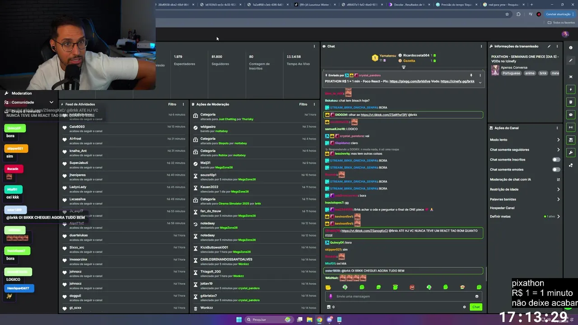This screenshot has width=578, height=325.
Task: Select the Moderation Actions sidebar icon
Action: click(x=571, y=102)
